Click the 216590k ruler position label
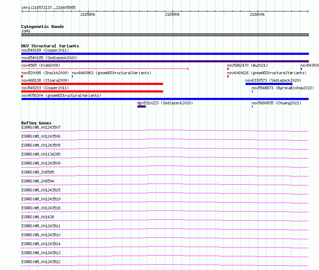The height and width of the screenshot is (270, 319). 172,15
